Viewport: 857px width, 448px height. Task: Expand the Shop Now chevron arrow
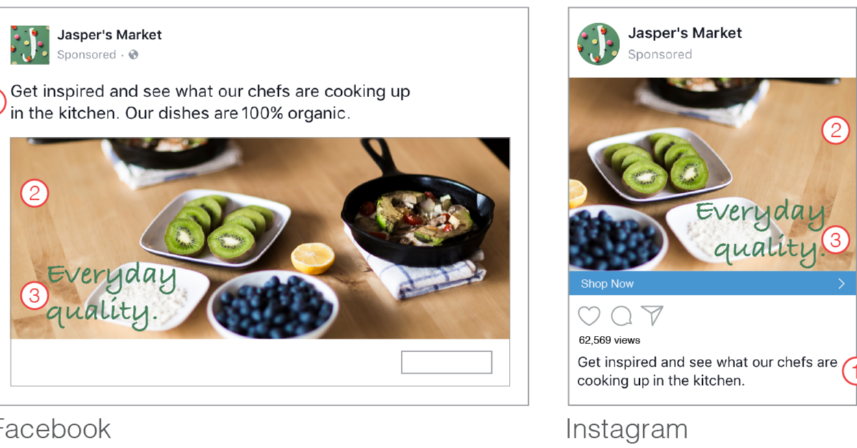tap(842, 283)
